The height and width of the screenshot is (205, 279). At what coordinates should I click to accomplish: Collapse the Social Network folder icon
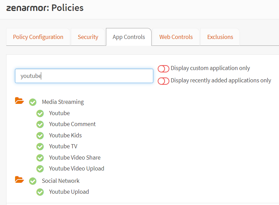19,180
